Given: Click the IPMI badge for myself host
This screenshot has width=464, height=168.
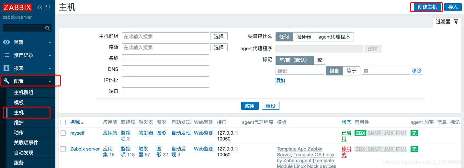Looking at the screenshot, I should point(401,133).
